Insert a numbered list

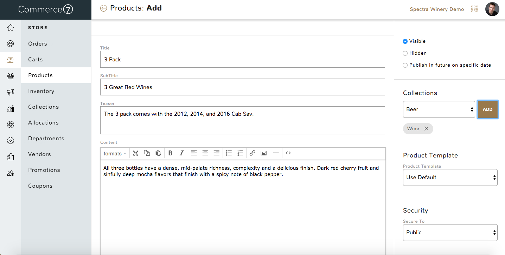[240, 153]
